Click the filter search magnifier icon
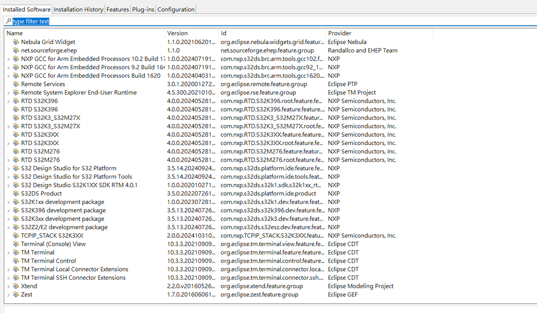Viewport: 537px width, 313px height. point(8,21)
